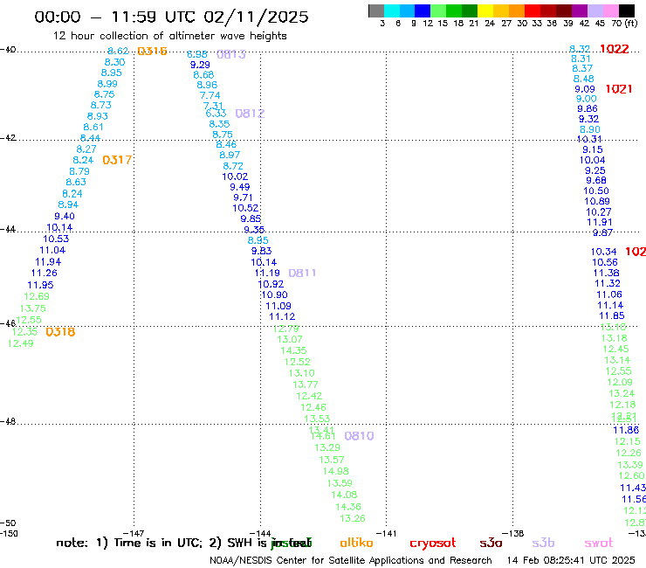This screenshot has height=568, width=646.
Task: Click the -147 longitude axis label
Action: click(134, 533)
